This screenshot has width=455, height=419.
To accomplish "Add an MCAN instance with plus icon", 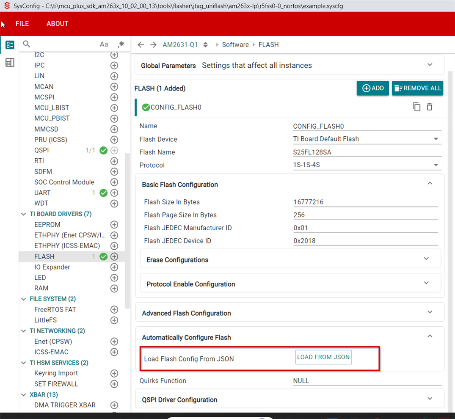I will tap(114, 86).
